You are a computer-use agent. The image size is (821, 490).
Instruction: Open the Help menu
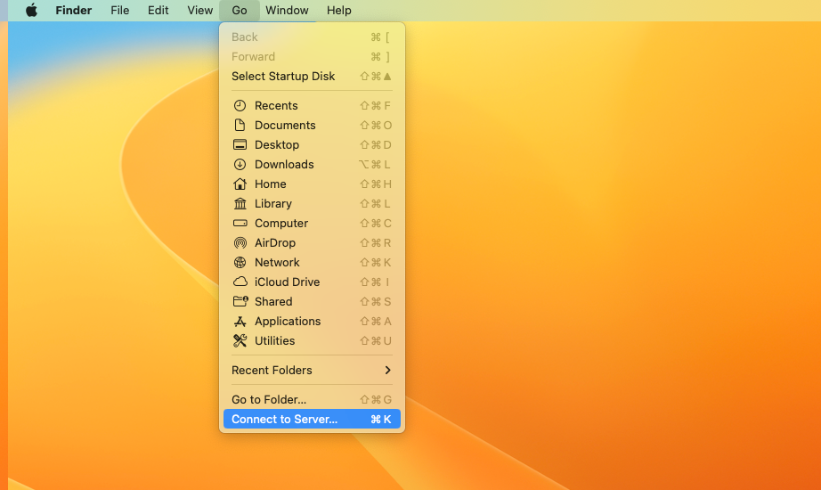[x=338, y=10]
